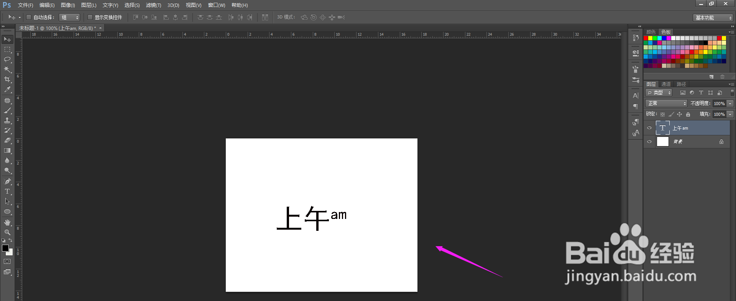Select the Eyedropper tool
This screenshot has width=736, height=301.
tap(7, 89)
